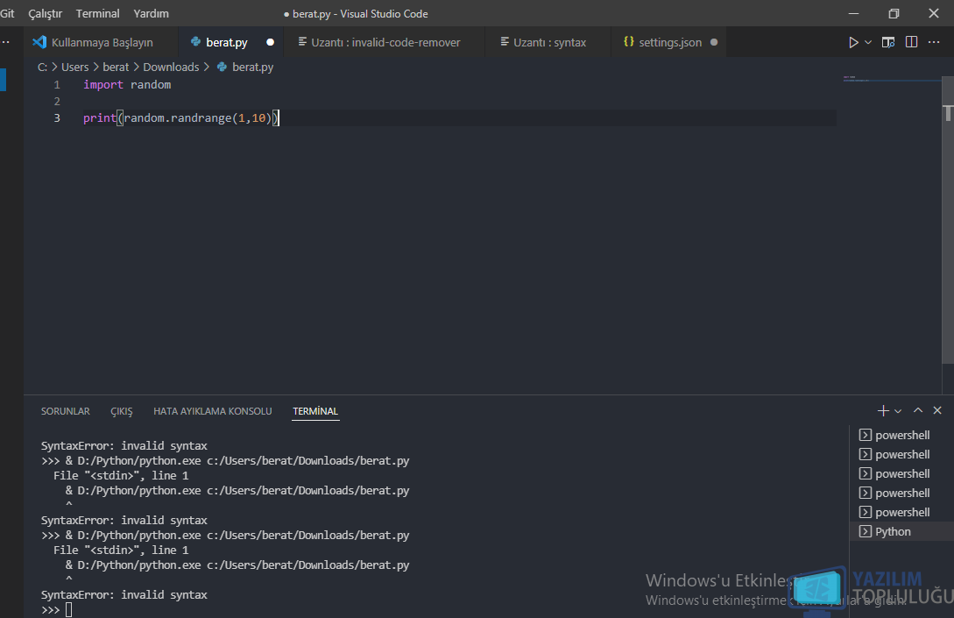This screenshot has width=954, height=618.
Task: Open the Çalıştır menu
Action: tap(45, 13)
